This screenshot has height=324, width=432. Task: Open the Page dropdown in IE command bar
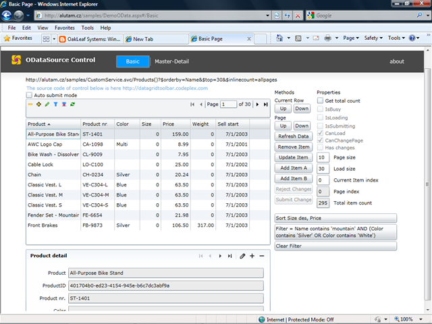coord(352,38)
